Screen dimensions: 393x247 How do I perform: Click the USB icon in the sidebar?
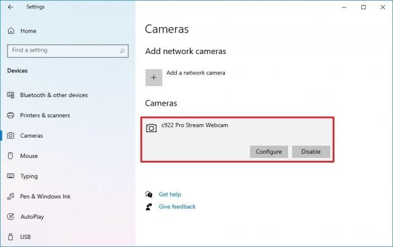tap(10, 237)
